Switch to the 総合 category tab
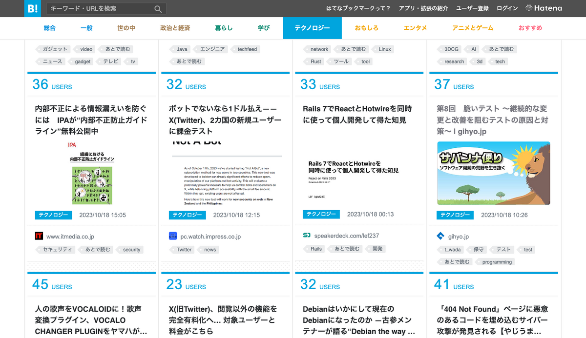 pos(50,28)
